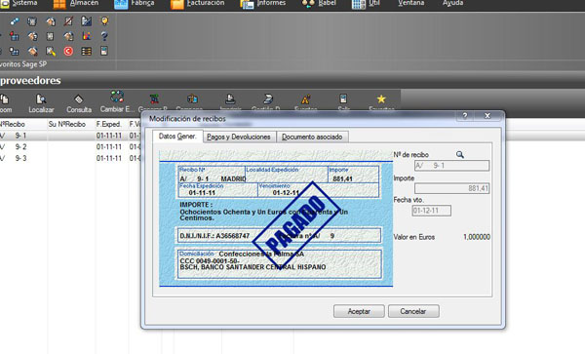
Task: Switch to Pagos y Devoluciones tab
Action: pyautogui.click(x=239, y=137)
